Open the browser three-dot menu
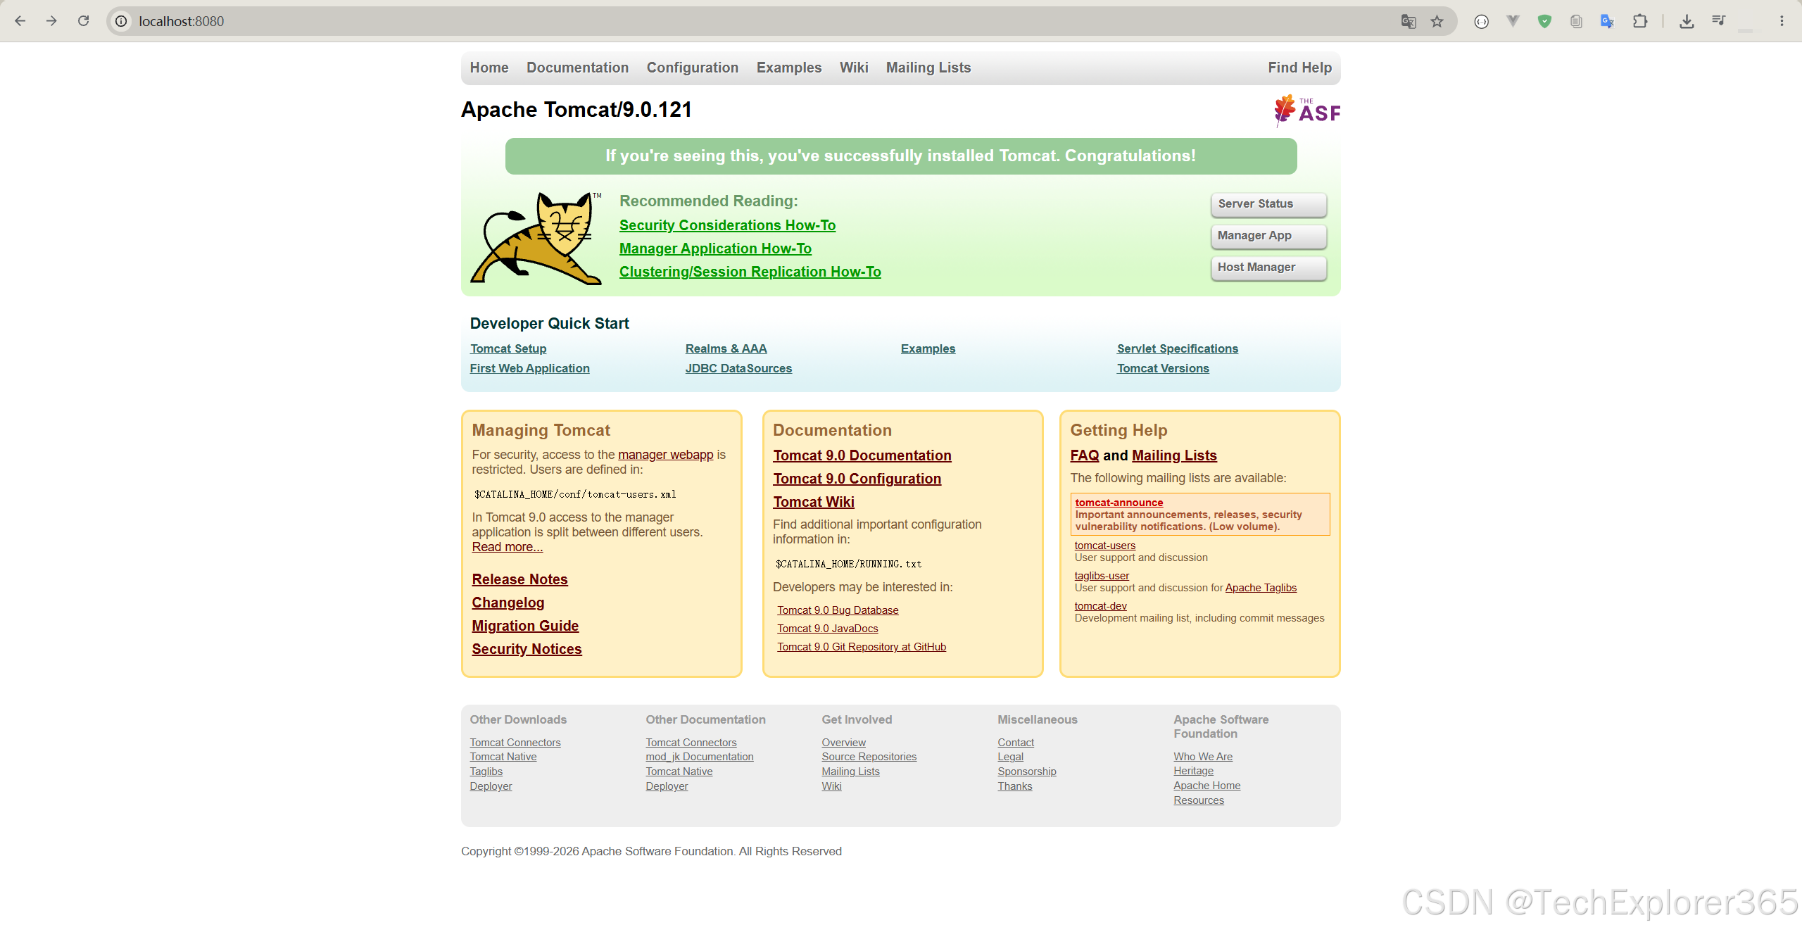 1782,21
